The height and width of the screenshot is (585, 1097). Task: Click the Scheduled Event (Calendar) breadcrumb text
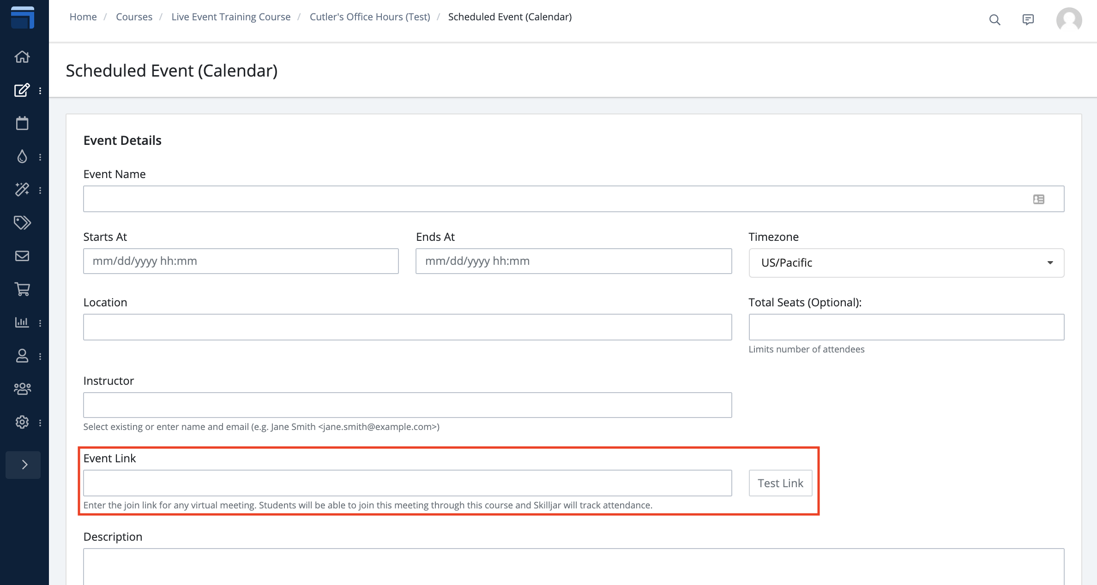tap(510, 17)
